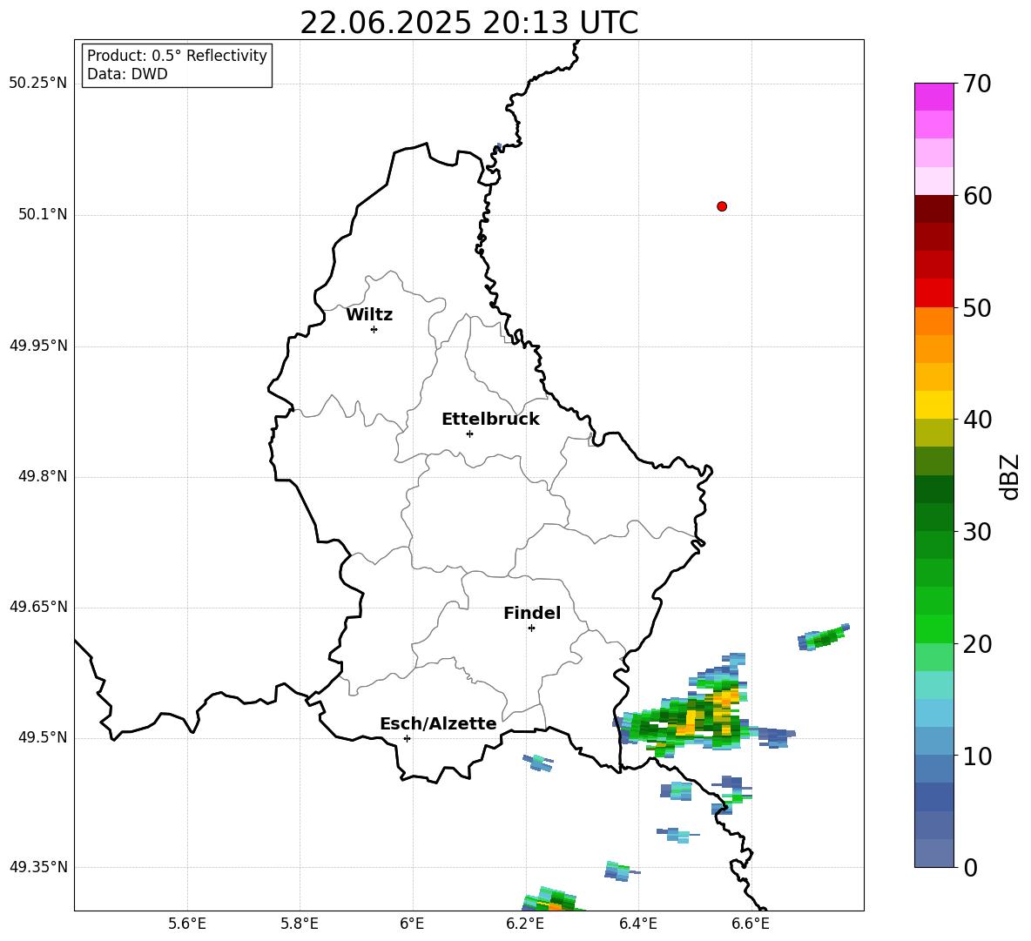The image size is (1031, 941).
Task: Click the 49.35°N latitude label
Action: pyautogui.click(x=38, y=867)
